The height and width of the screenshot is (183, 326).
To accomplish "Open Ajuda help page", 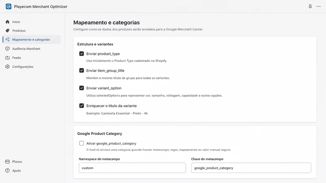I will 32,170.
